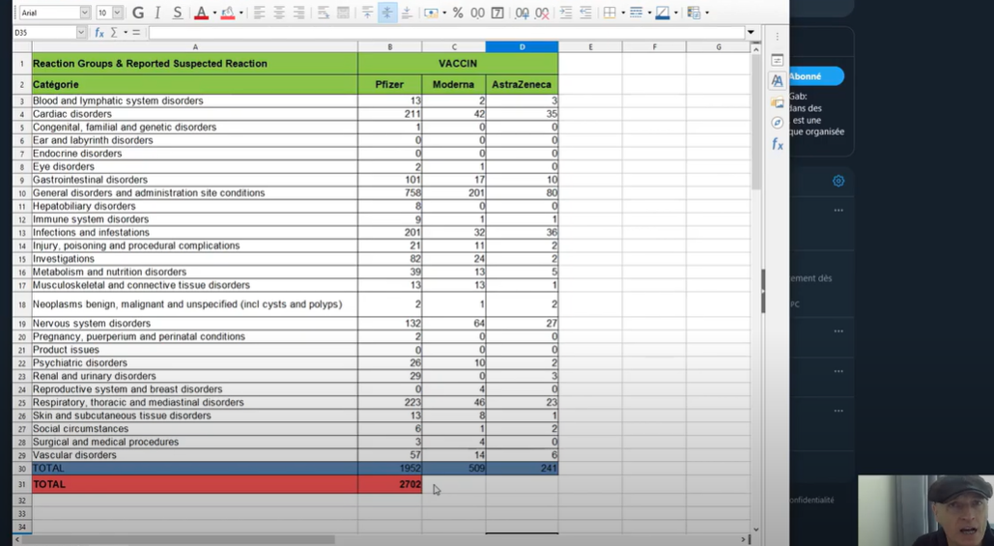
Task: Open the font size 10 dropdown
Action: tap(117, 13)
